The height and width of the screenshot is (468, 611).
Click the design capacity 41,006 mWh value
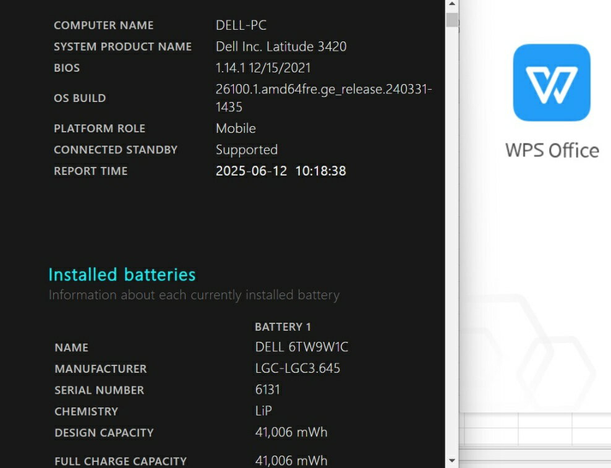point(291,432)
